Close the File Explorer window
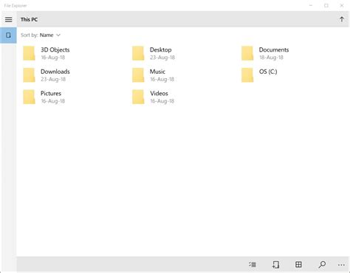This screenshot has width=350, height=273. pos(342,5)
